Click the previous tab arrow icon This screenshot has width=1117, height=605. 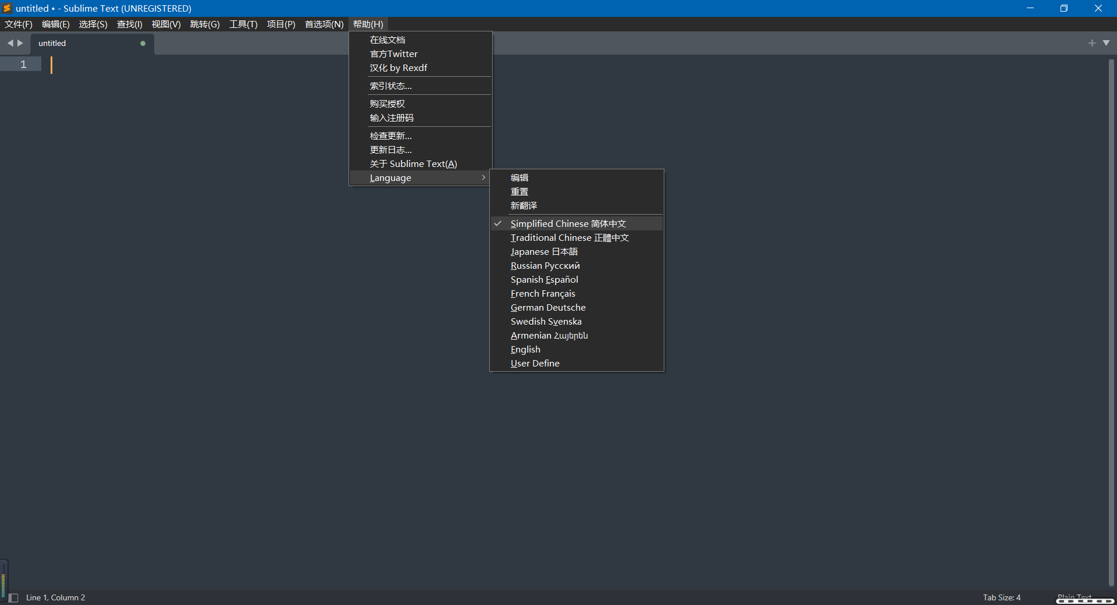(10, 43)
